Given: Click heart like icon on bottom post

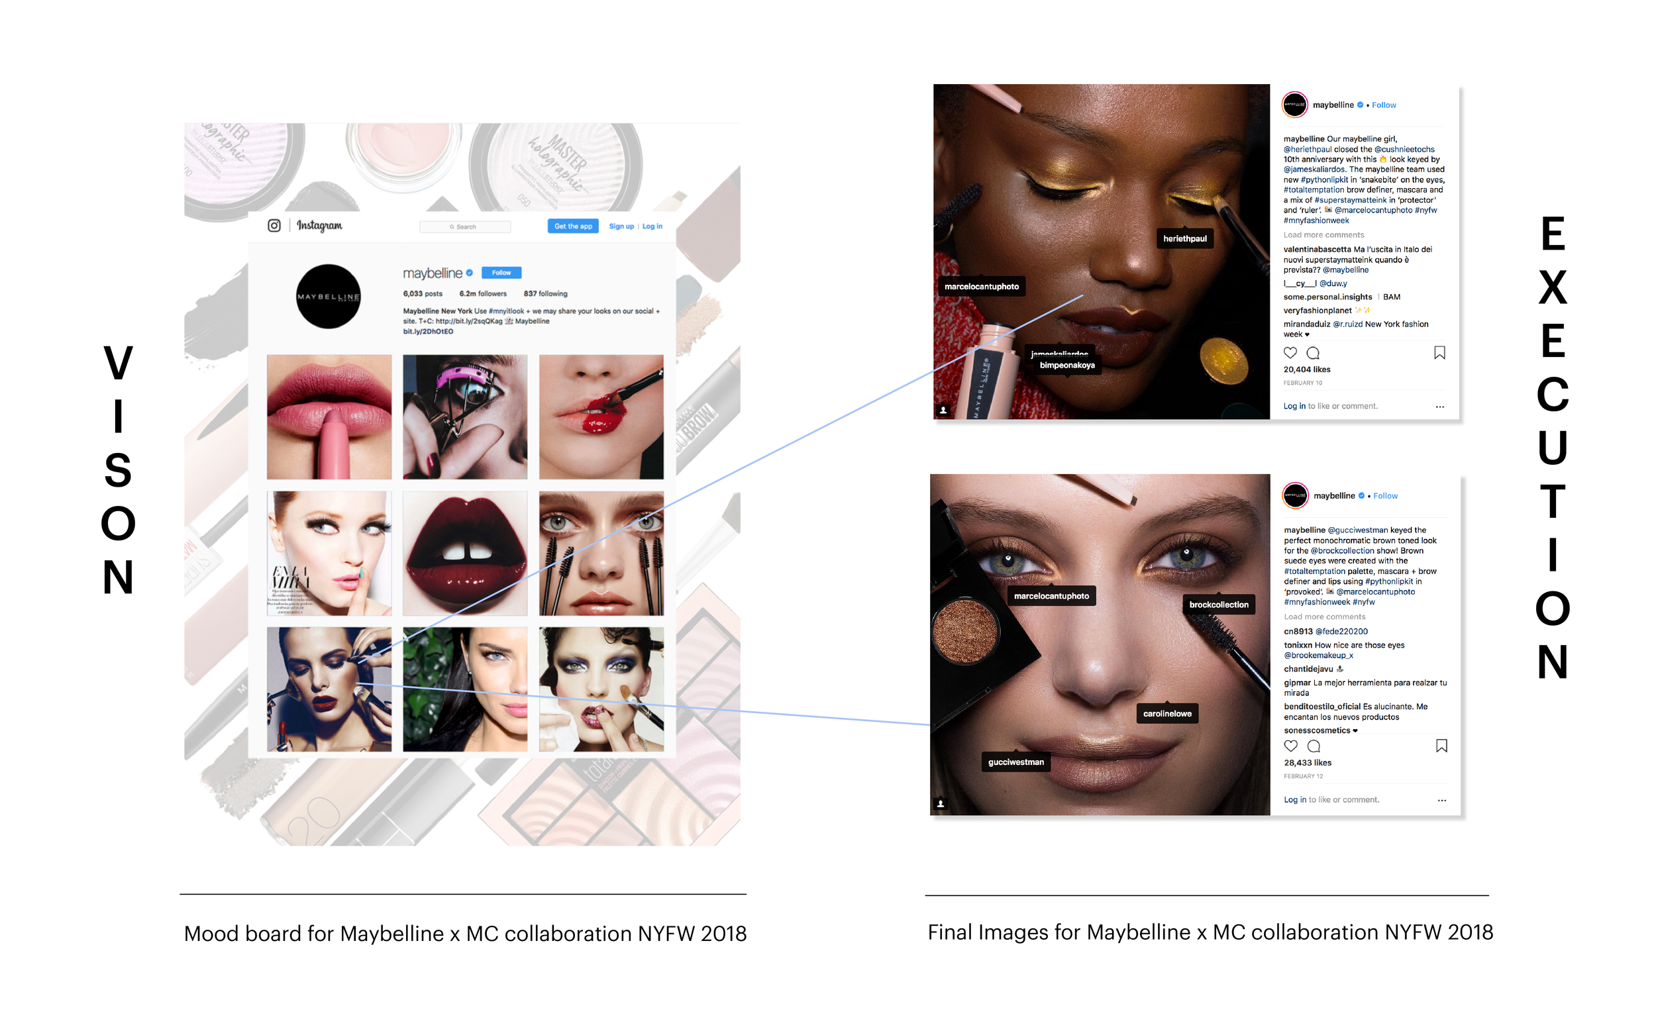Looking at the screenshot, I should click(1290, 746).
